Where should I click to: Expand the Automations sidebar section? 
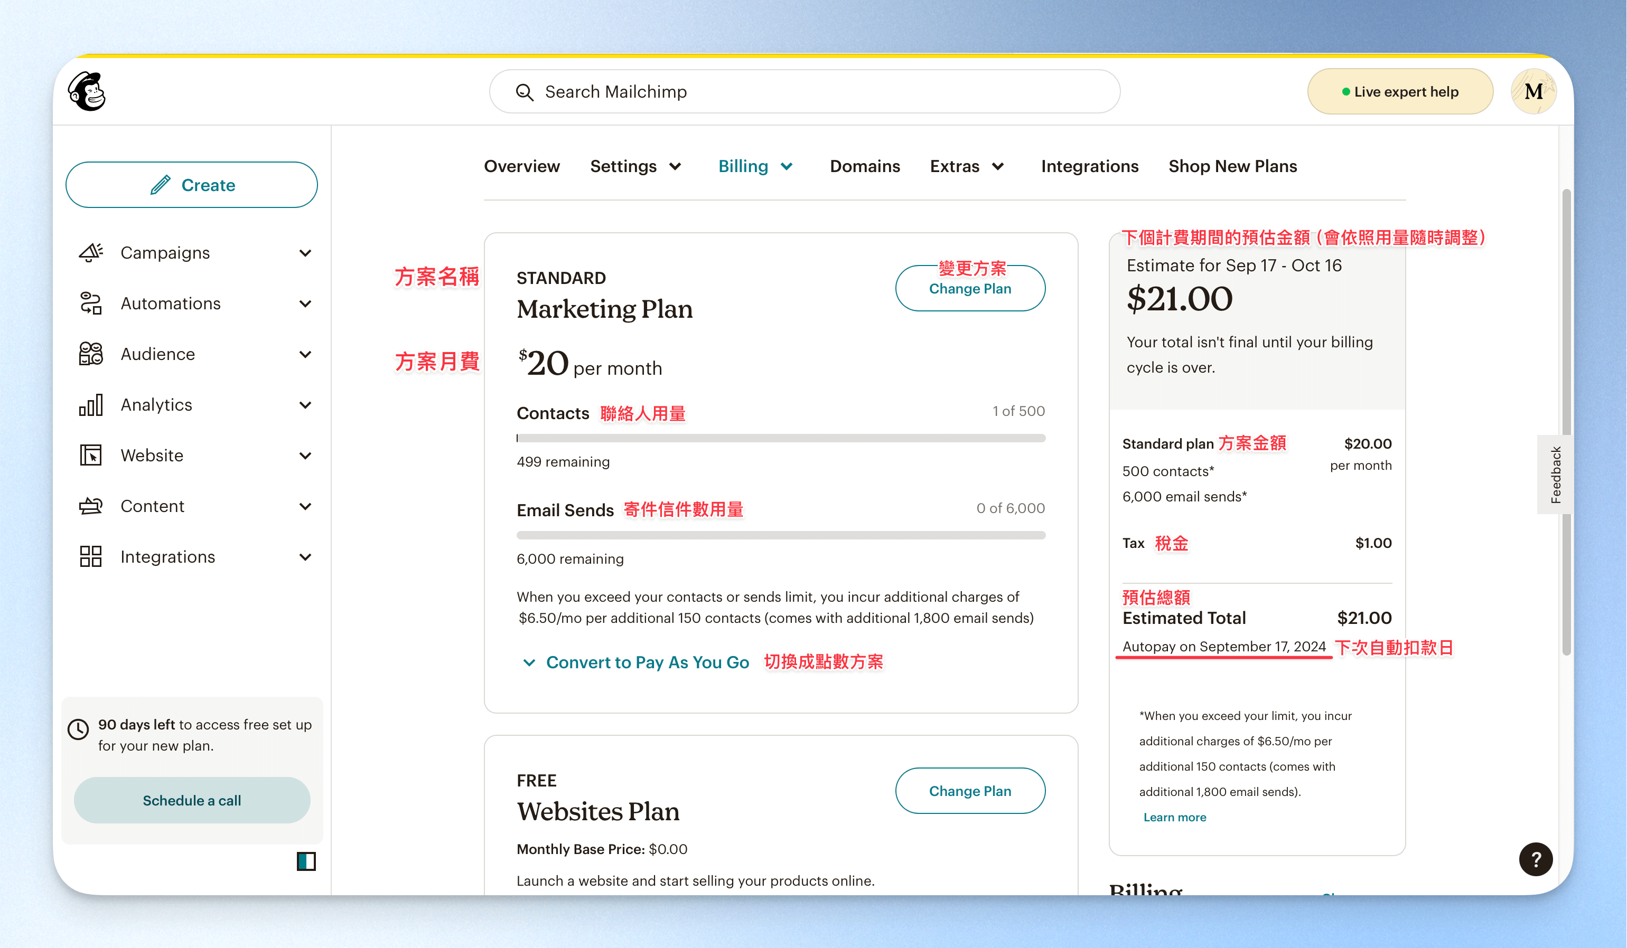point(305,304)
